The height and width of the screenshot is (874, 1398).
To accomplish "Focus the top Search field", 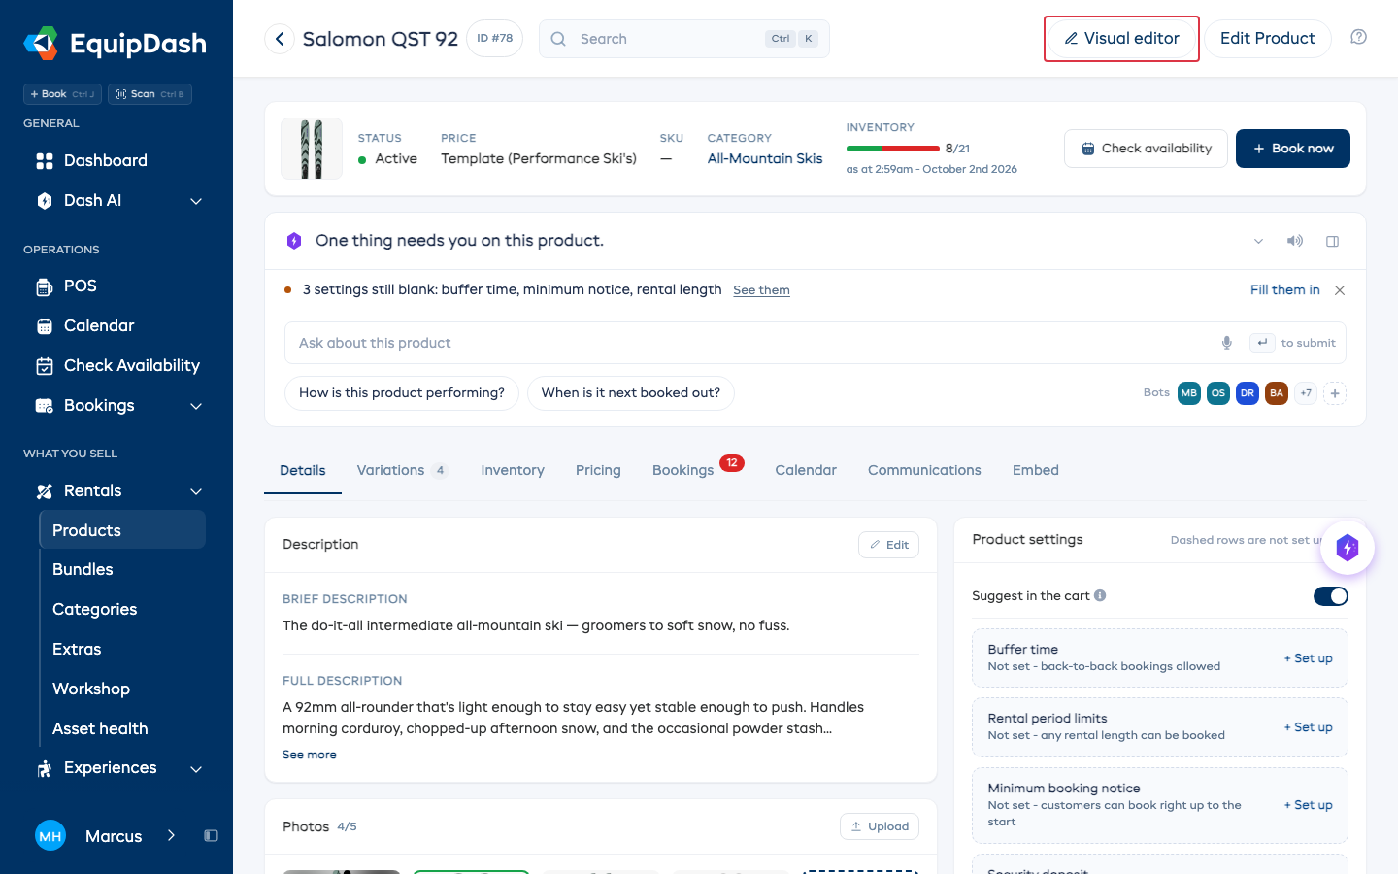I will pos(684,39).
